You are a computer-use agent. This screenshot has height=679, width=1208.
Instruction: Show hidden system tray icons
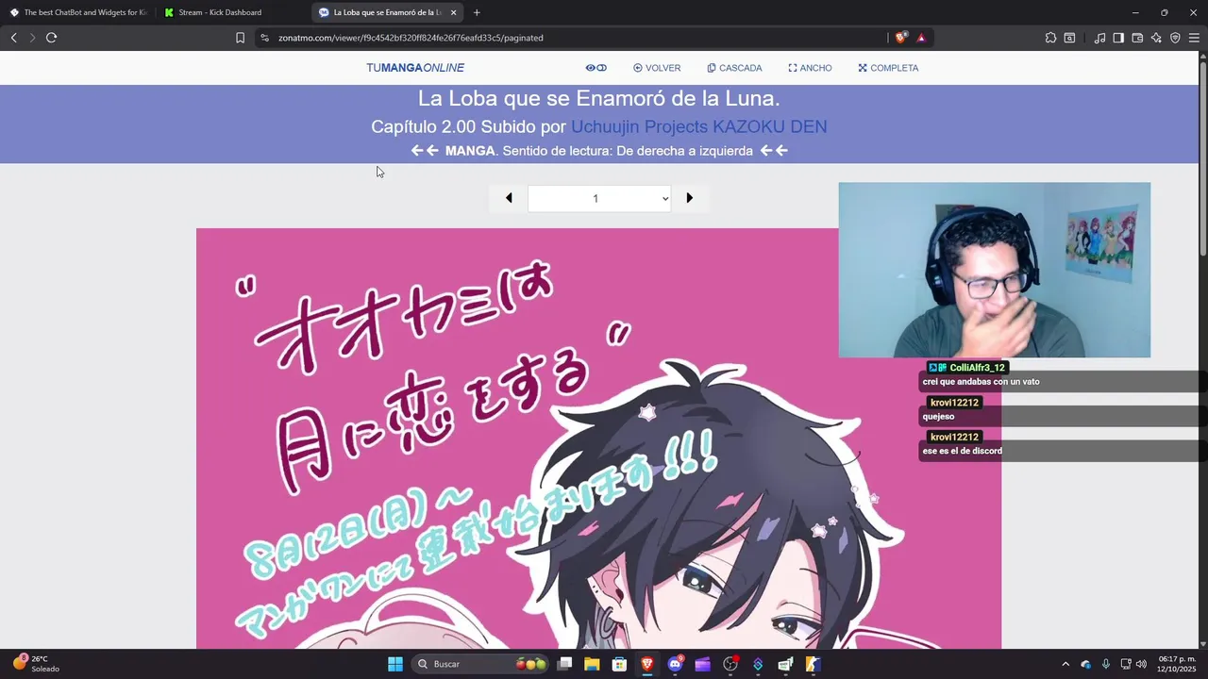click(x=1065, y=664)
